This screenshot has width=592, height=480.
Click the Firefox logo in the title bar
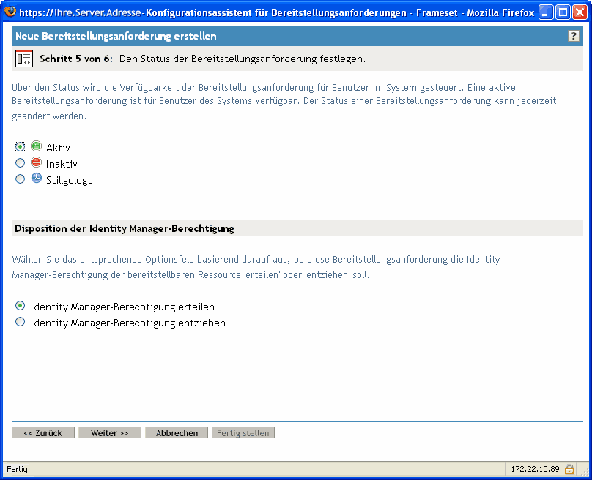[x=10, y=12]
